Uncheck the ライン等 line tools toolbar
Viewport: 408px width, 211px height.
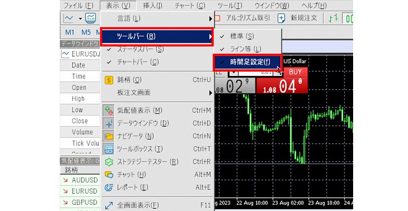tap(222, 49)
